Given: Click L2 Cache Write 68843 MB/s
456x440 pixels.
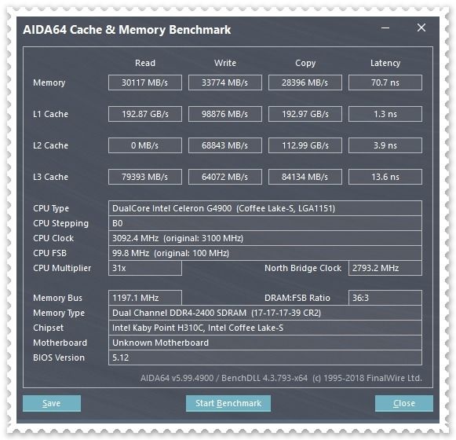Looking at the screenshot, I should click(x=225, y=145).
